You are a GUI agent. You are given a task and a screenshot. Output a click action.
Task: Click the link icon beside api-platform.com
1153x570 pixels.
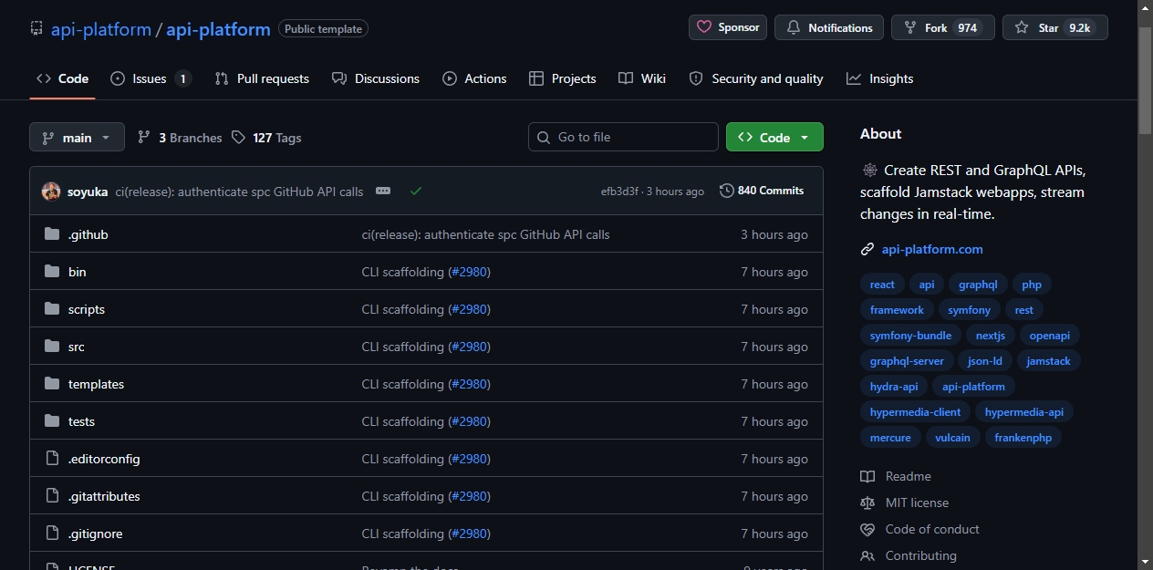[x=867, y=249]
